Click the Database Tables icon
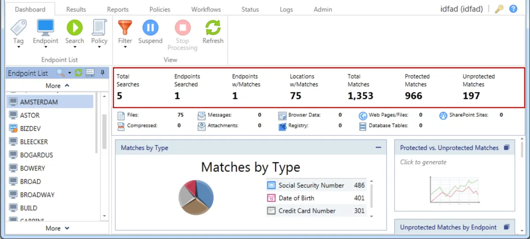 (x=363, y=127)
